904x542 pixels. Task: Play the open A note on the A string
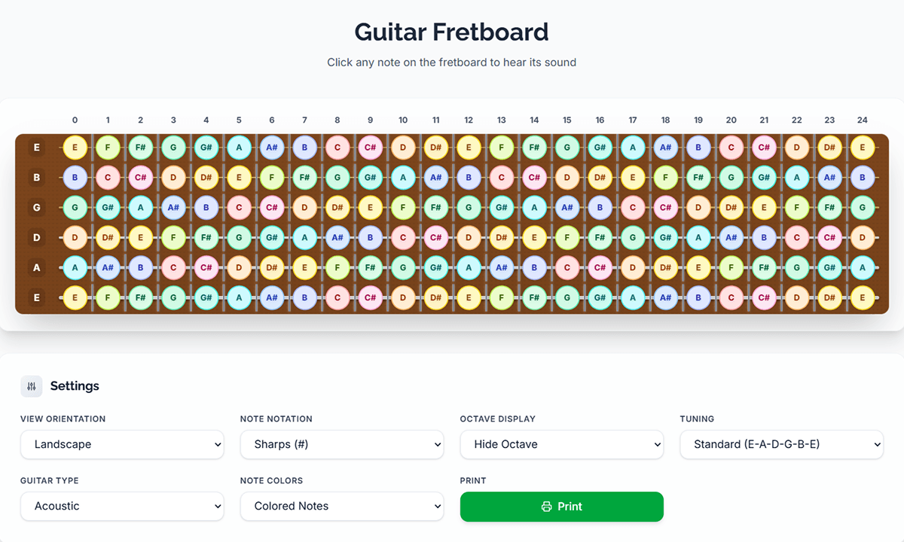(75, 267)
